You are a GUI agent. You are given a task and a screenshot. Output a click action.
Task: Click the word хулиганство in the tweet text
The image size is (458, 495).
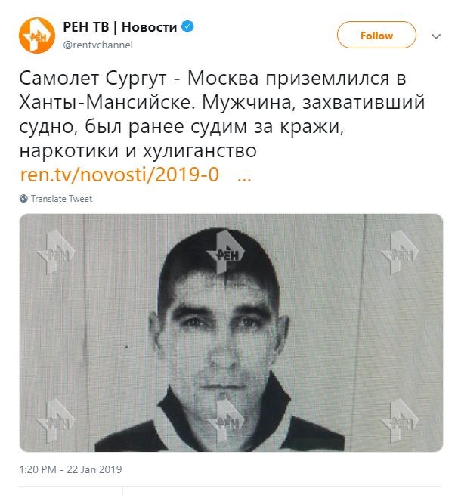pos(200,151)
